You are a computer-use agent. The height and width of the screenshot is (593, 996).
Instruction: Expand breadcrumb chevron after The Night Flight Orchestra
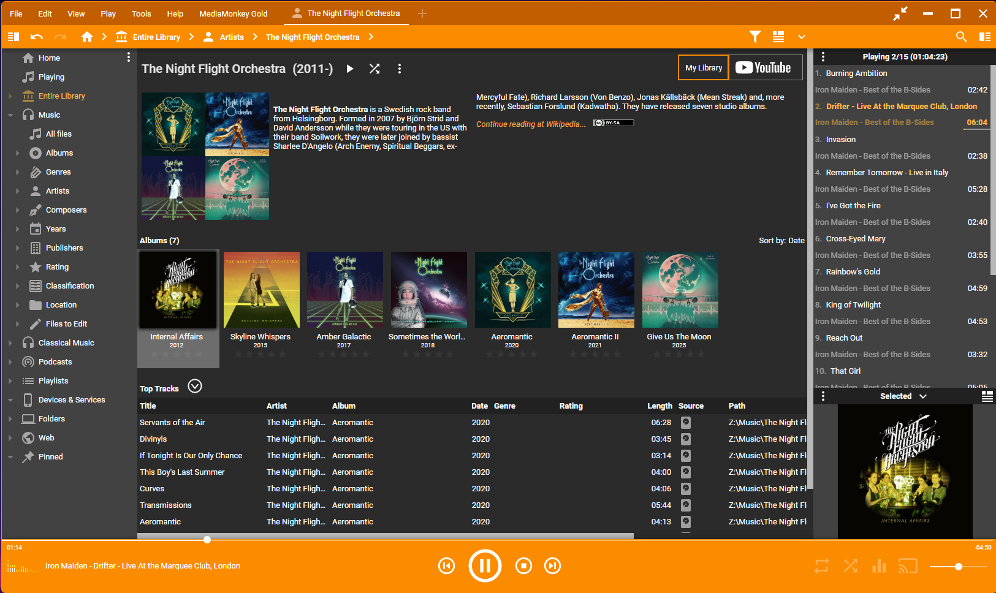coord(371,37)
